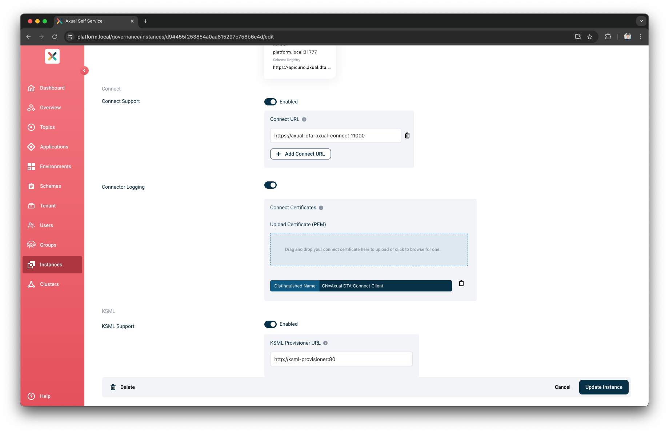
Task: Open Dashboard from the sidebar
Action: (x=52, y=88)
